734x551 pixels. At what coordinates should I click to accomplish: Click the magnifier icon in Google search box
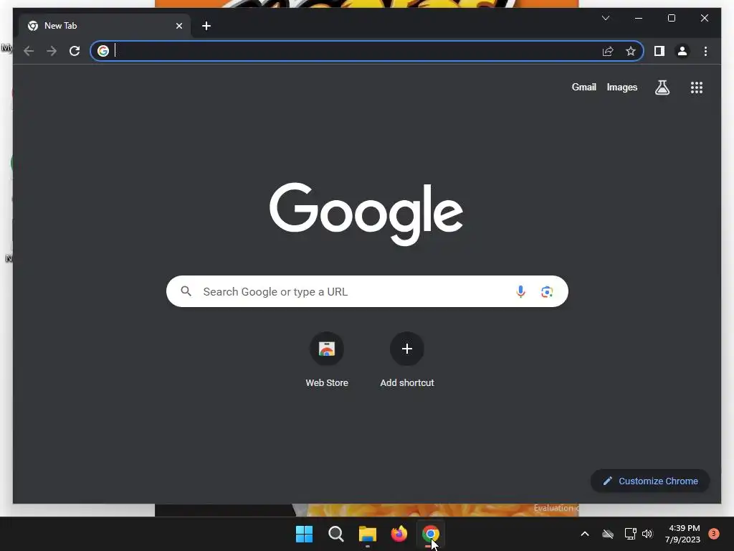[186, 291]
